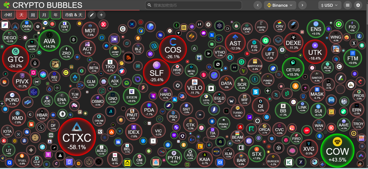The height and width of the screenshot is (169, 368).
Task: Switch to the 市值 & 天 tab
Action: (74, 15)
